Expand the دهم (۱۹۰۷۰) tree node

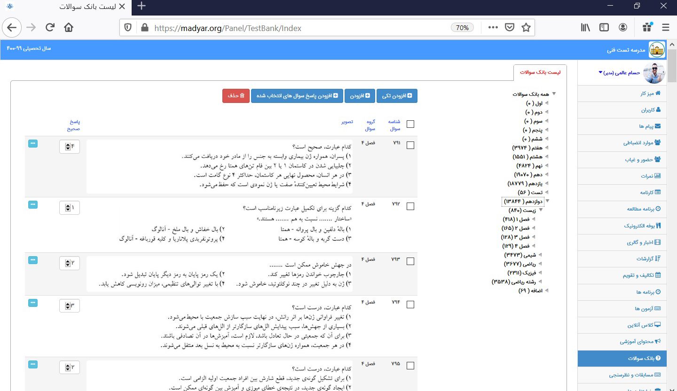tap(547, 174)
